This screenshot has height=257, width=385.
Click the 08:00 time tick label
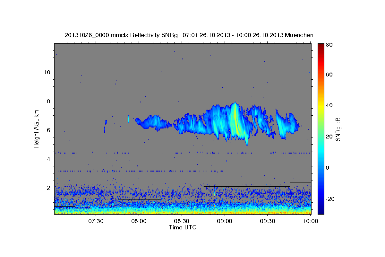[139, 221]
